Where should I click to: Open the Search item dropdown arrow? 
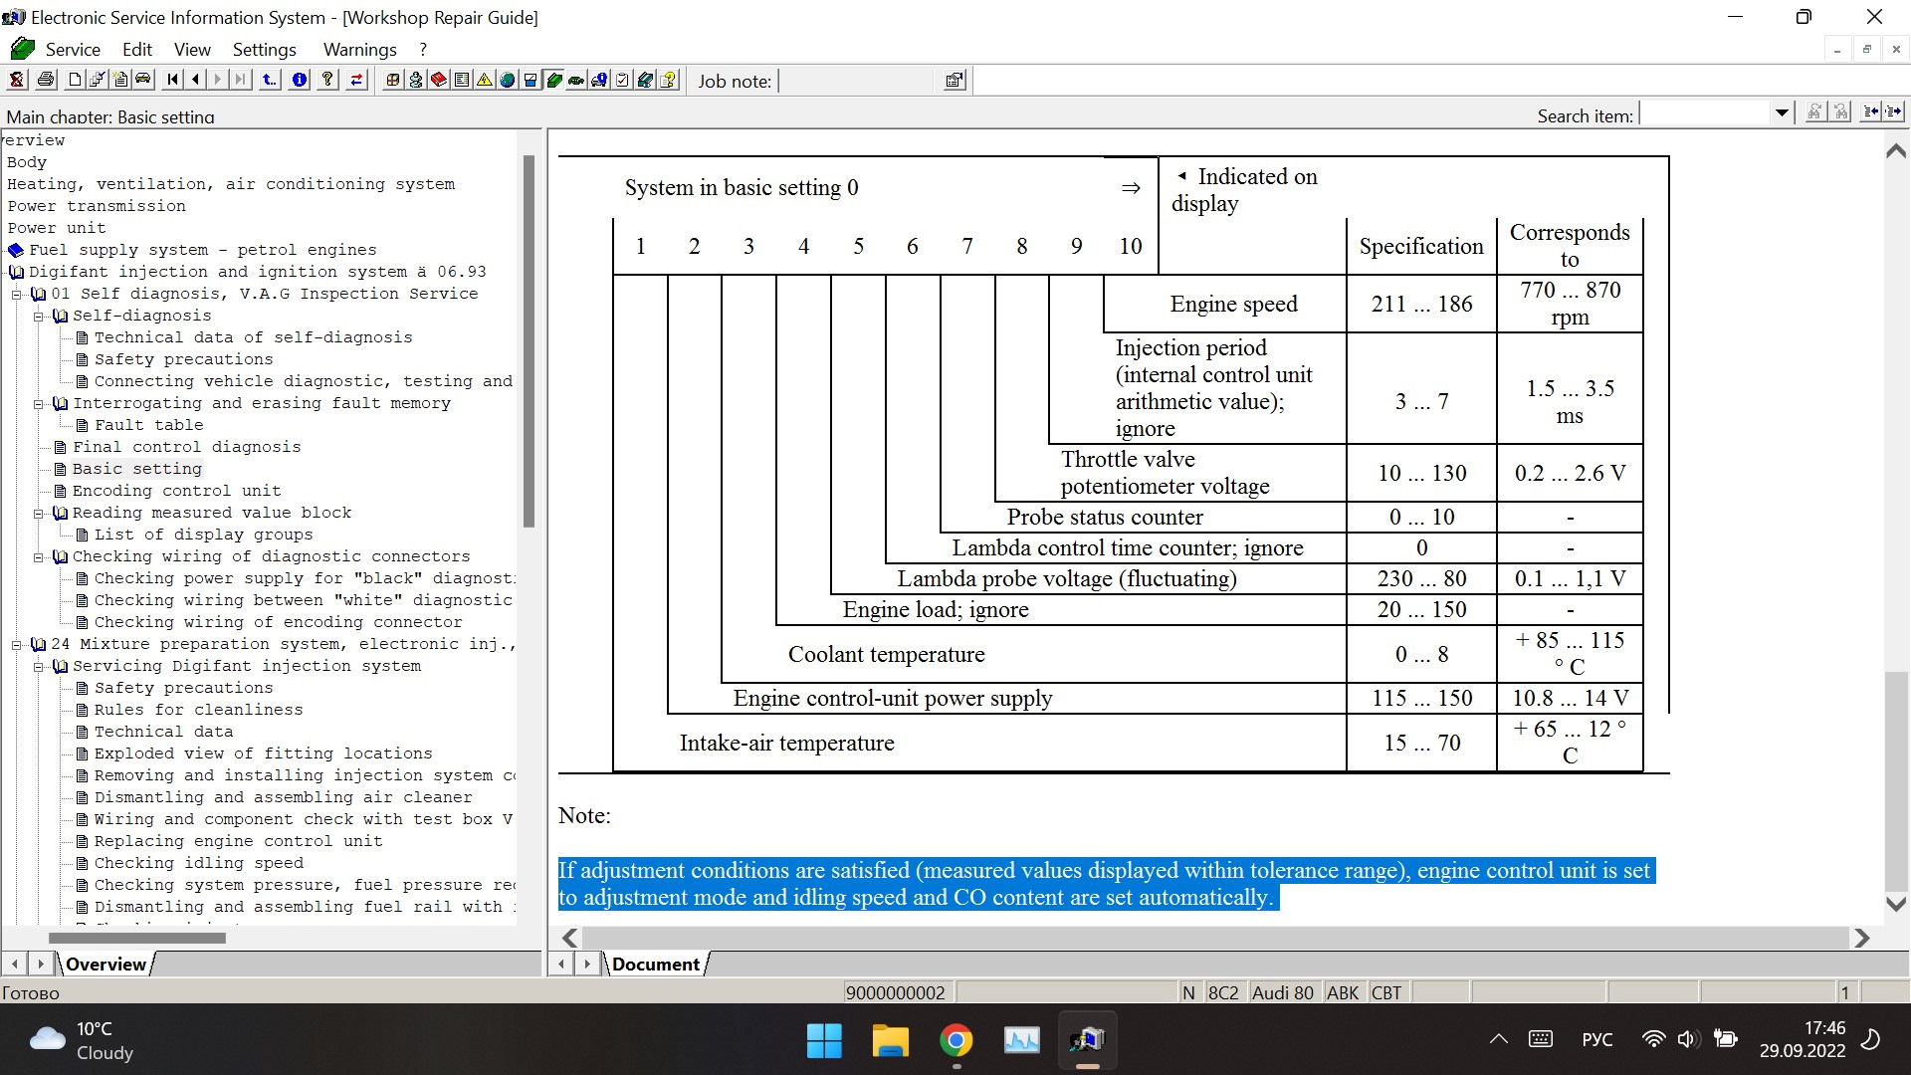point(1782,114)
